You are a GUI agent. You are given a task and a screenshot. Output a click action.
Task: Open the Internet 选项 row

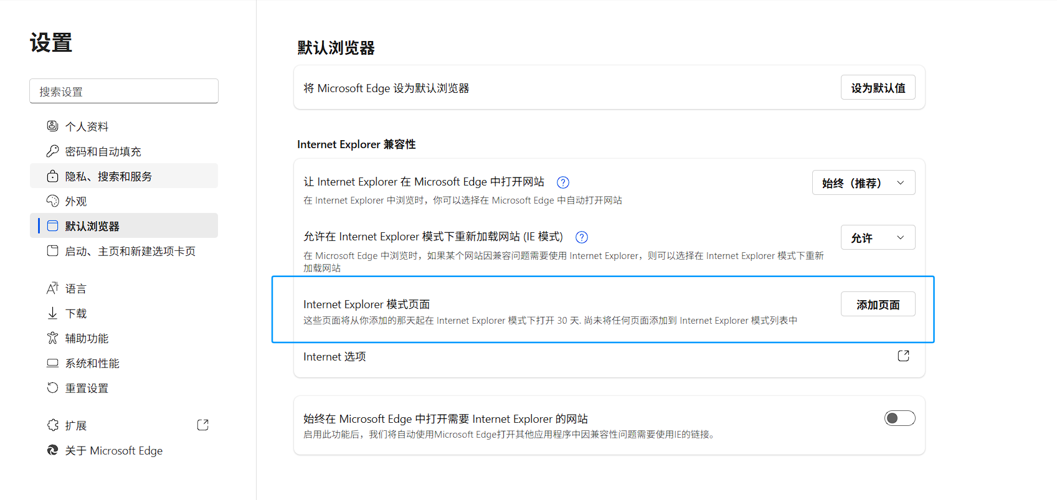tap(609, 357)
